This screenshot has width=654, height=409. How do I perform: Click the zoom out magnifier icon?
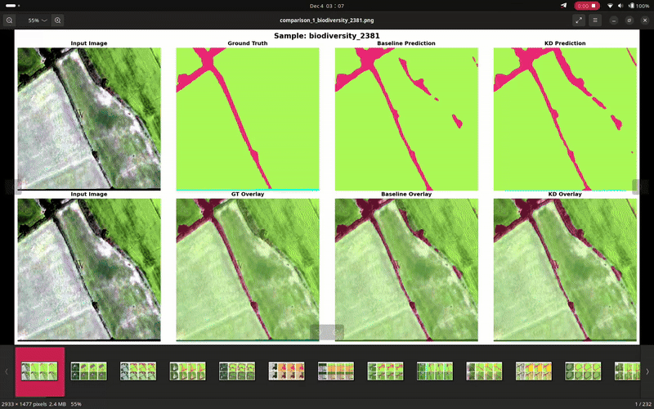9,20
